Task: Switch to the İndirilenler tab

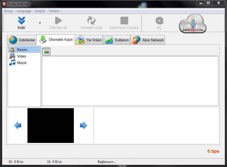Action: [x=22, y=40]
